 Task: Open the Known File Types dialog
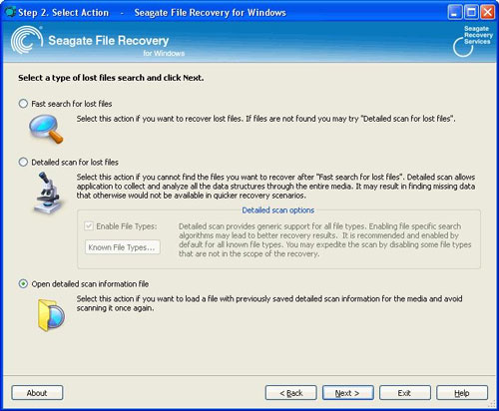(x=122, y=247)
